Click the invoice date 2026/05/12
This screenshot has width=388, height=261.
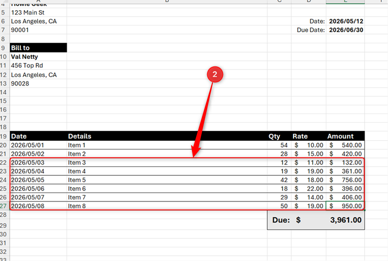click(x=345, y=21)
